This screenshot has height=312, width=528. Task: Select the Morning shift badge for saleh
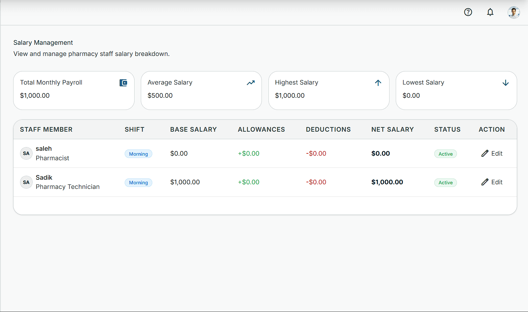pos(138,154)
